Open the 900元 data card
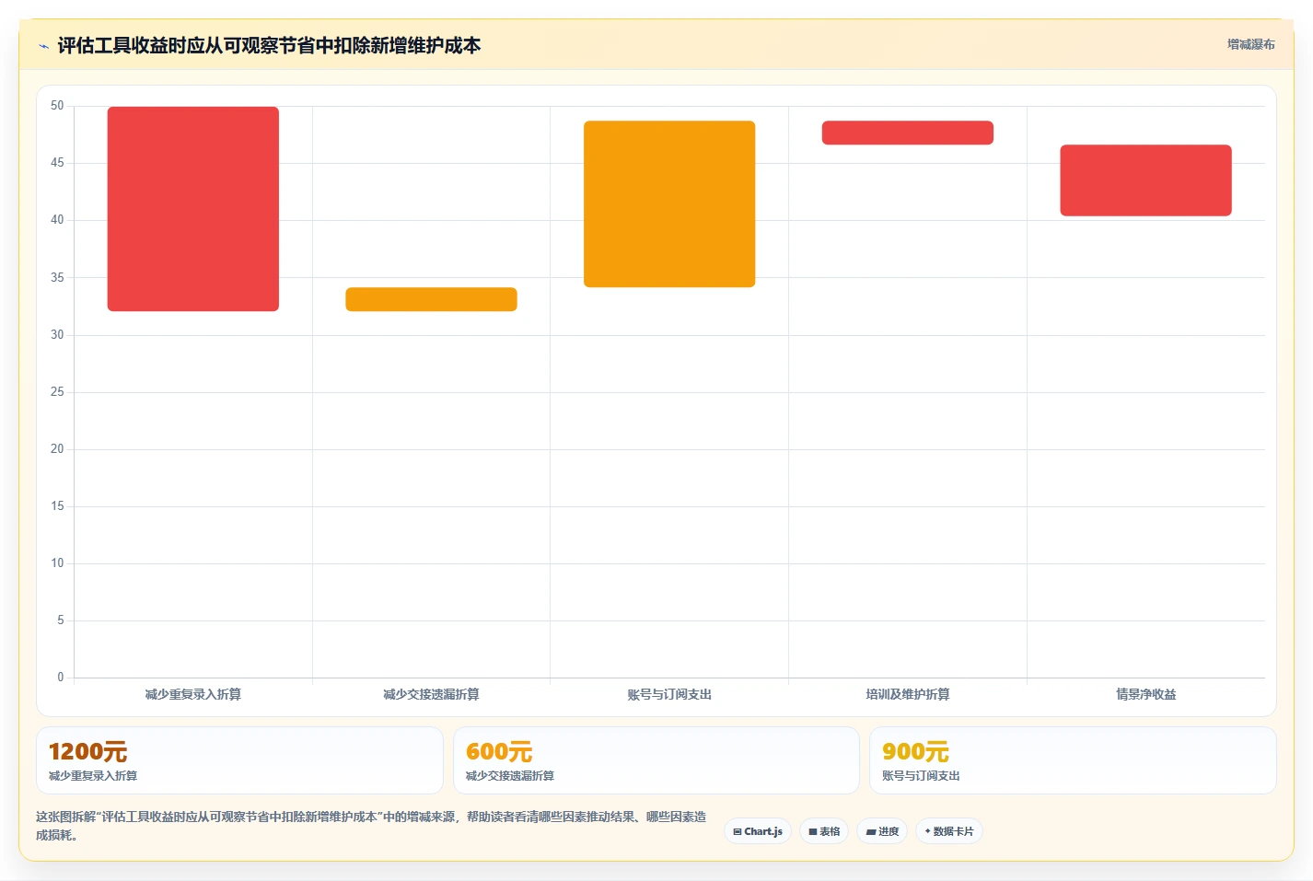This screenshot has height=881, width=1313. pos(1073,760)
